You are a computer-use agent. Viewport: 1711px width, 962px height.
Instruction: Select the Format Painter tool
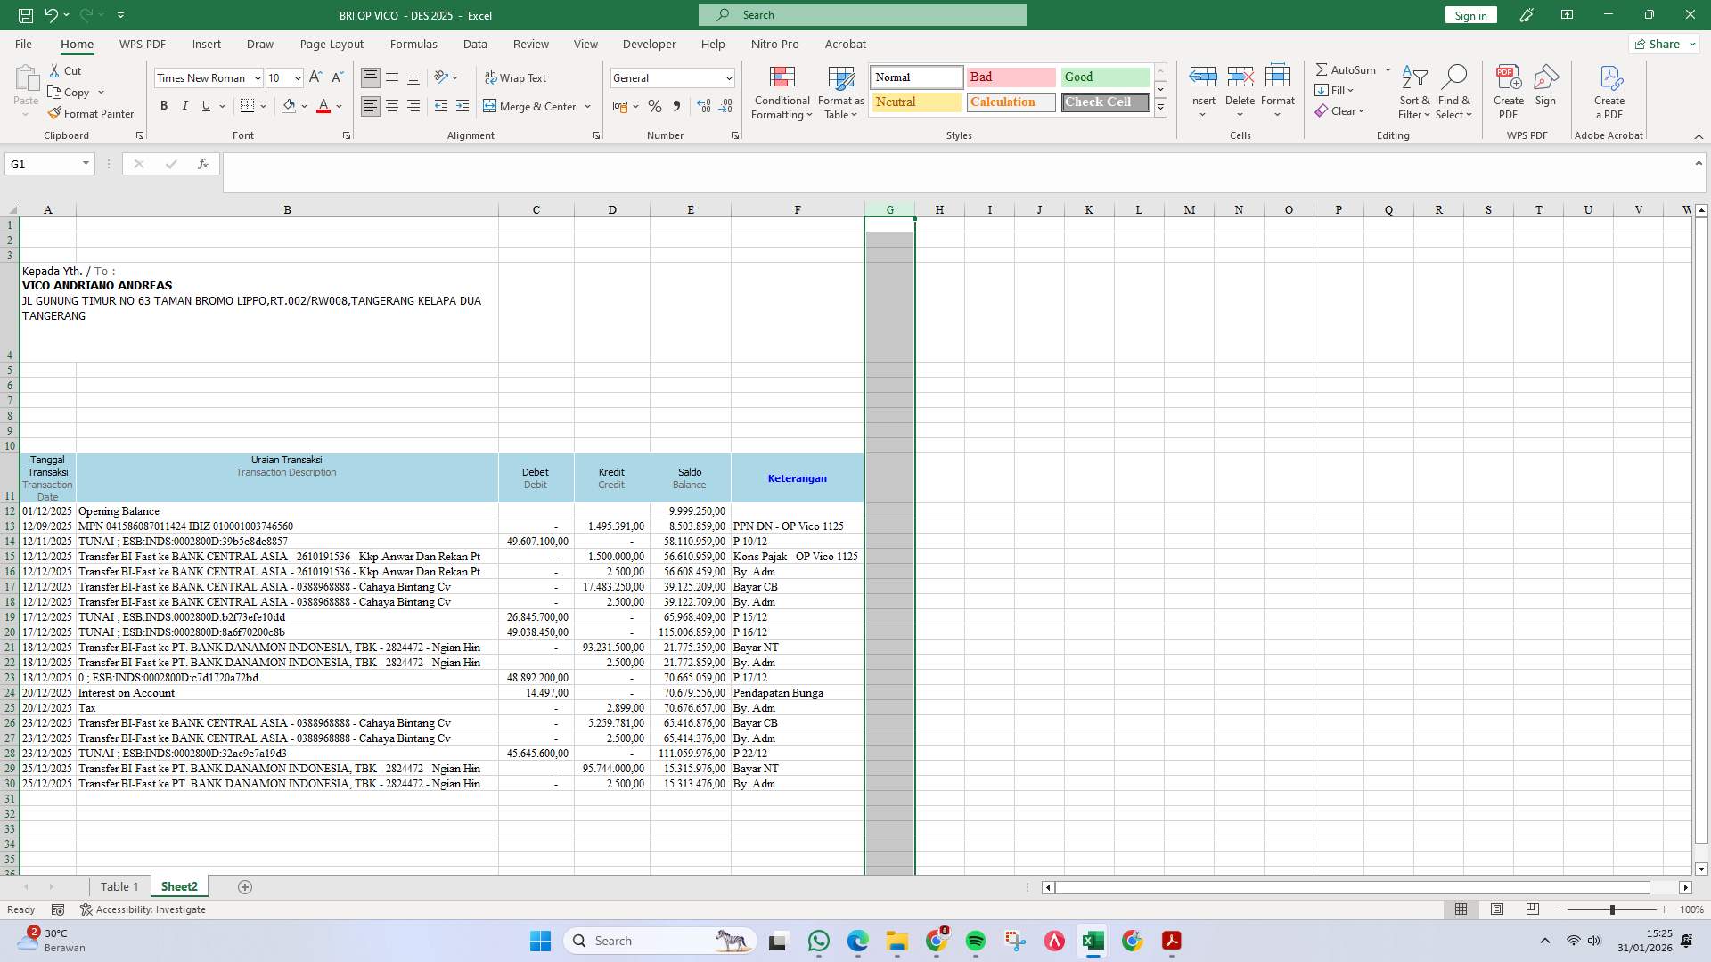click(92, 113)
